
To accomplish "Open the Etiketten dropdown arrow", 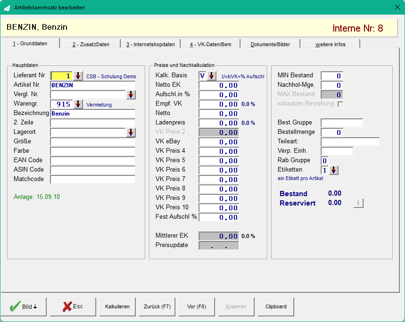I will 334,170.
